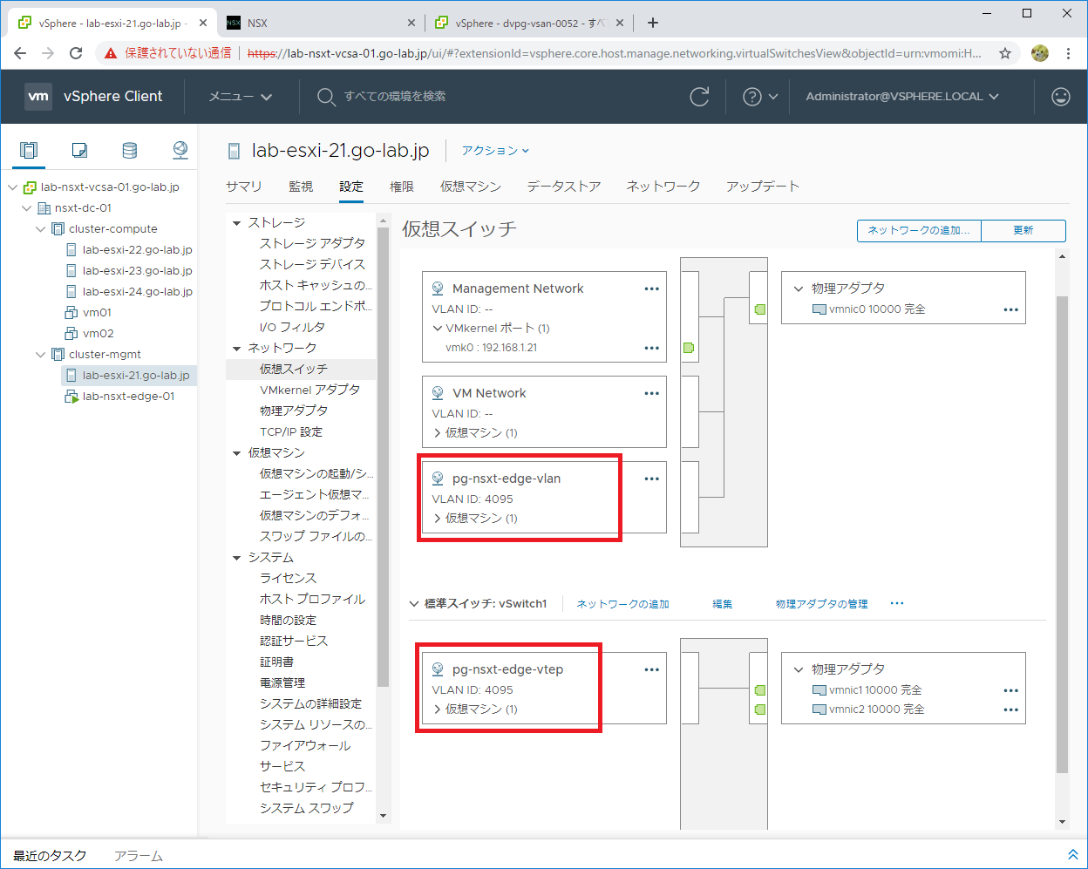1088x869 pixels.
Task: Click the vSphere refresh icon in header
Action: pos(699,97)
